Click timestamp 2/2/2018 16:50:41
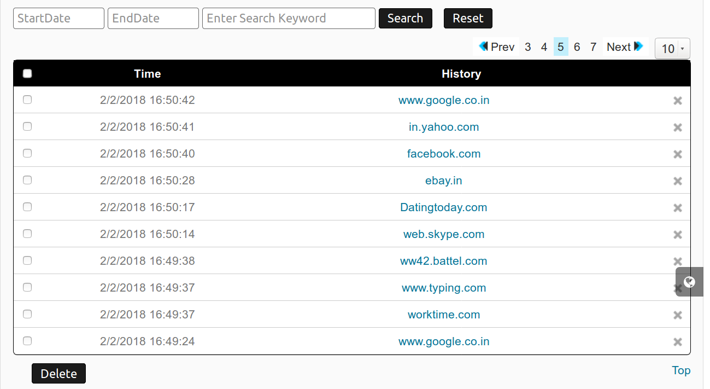710x389 pixels. pos(148,127)
